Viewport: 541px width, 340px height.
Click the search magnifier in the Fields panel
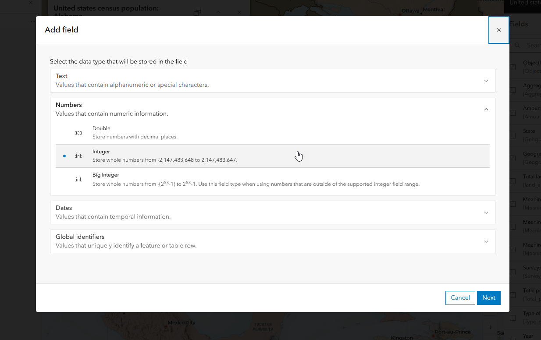518,45
